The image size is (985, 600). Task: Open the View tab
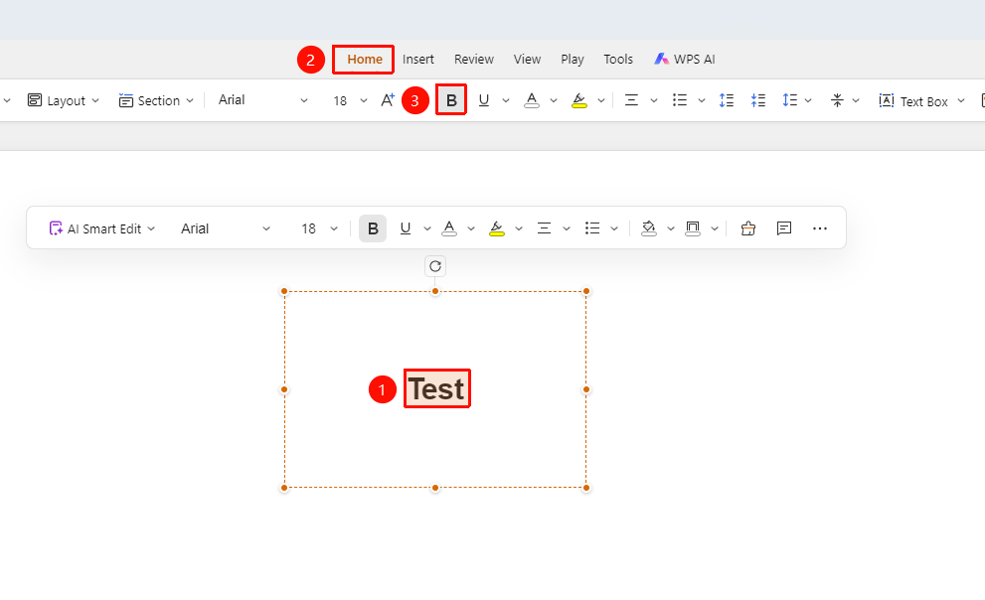click(x=527, y=59)
